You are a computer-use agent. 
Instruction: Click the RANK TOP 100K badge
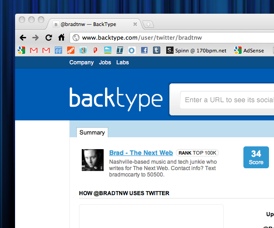click(197, 153)
